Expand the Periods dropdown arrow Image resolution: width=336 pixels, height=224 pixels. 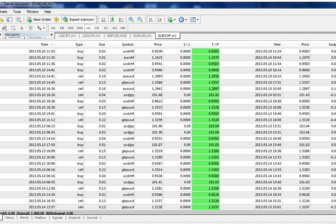pos(186,20)
